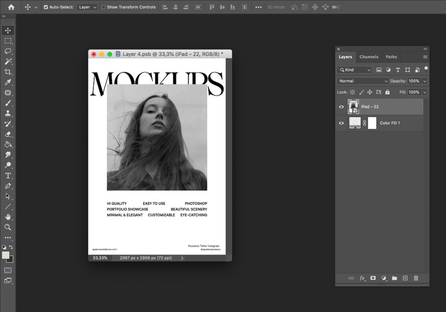Image resolution: width=446 pixels, height=312 pixels.
Task: Align top edges in options bar
Action: pyautogui.click(x=212, y=7)
